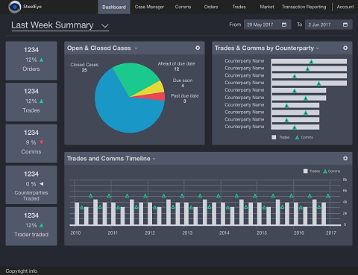
Task: Click Comms triangle in counterparty chart legend
Action: pos(297,137)
